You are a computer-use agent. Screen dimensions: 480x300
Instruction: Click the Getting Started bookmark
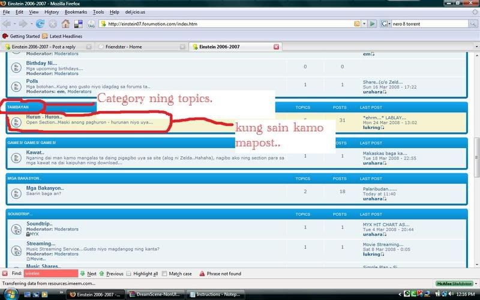[x=21, y=36]
